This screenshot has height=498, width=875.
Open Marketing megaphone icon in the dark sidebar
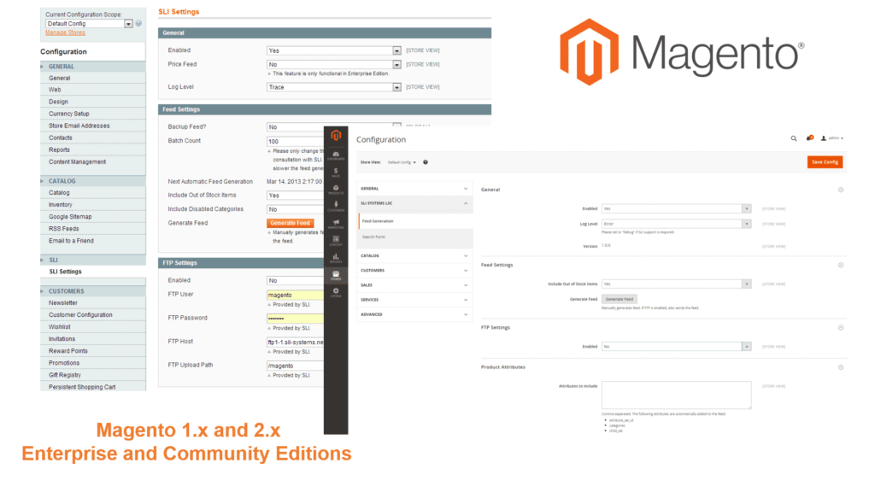tap(336, 224)
